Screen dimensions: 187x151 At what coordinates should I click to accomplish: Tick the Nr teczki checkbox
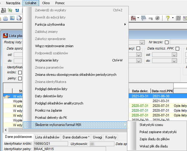pos(167,42)
